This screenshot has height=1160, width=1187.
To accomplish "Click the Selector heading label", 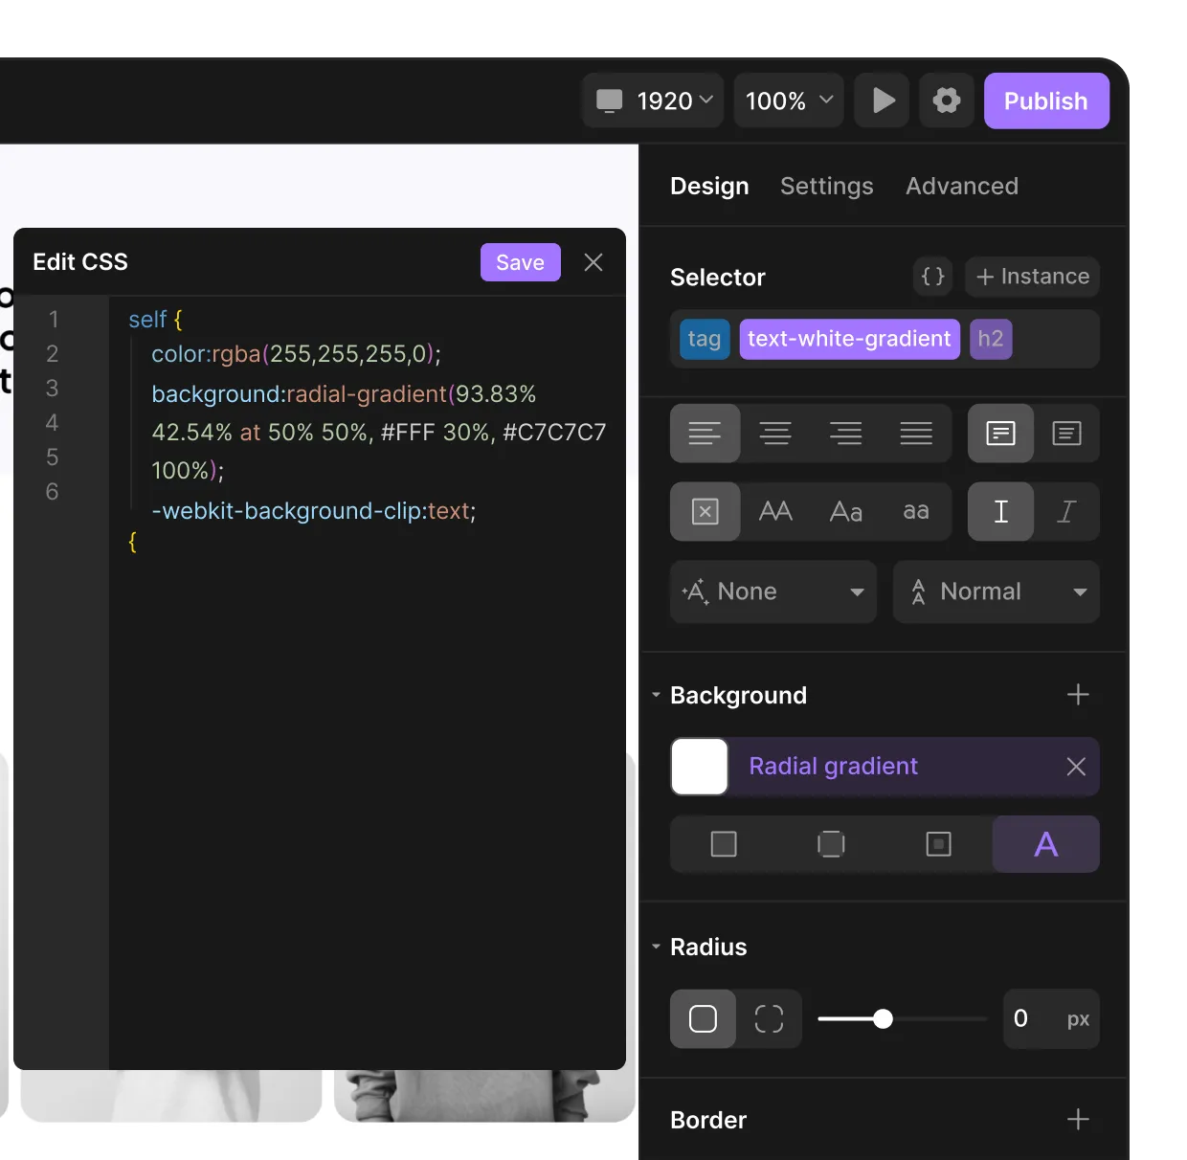I will point(718,278).
